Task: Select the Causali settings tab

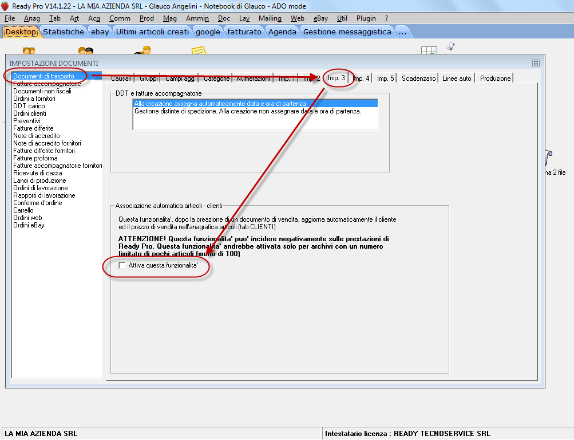Action: tap(121, 78)
